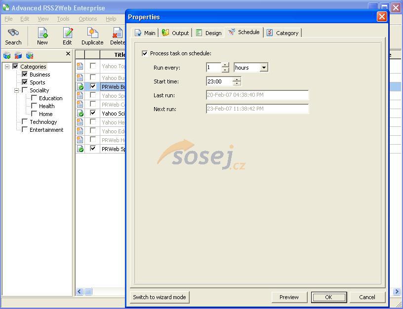Toggle checkbox in the Yahoo Sci row
403x309 pixels.
[x=93, y=113]
